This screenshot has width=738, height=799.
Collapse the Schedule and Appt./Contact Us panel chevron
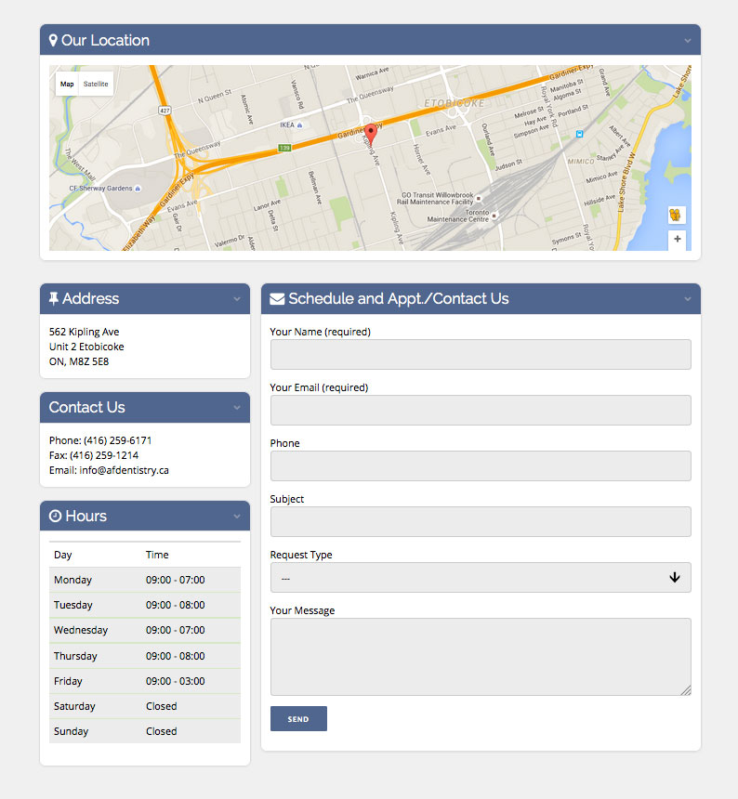click(688, 299)
